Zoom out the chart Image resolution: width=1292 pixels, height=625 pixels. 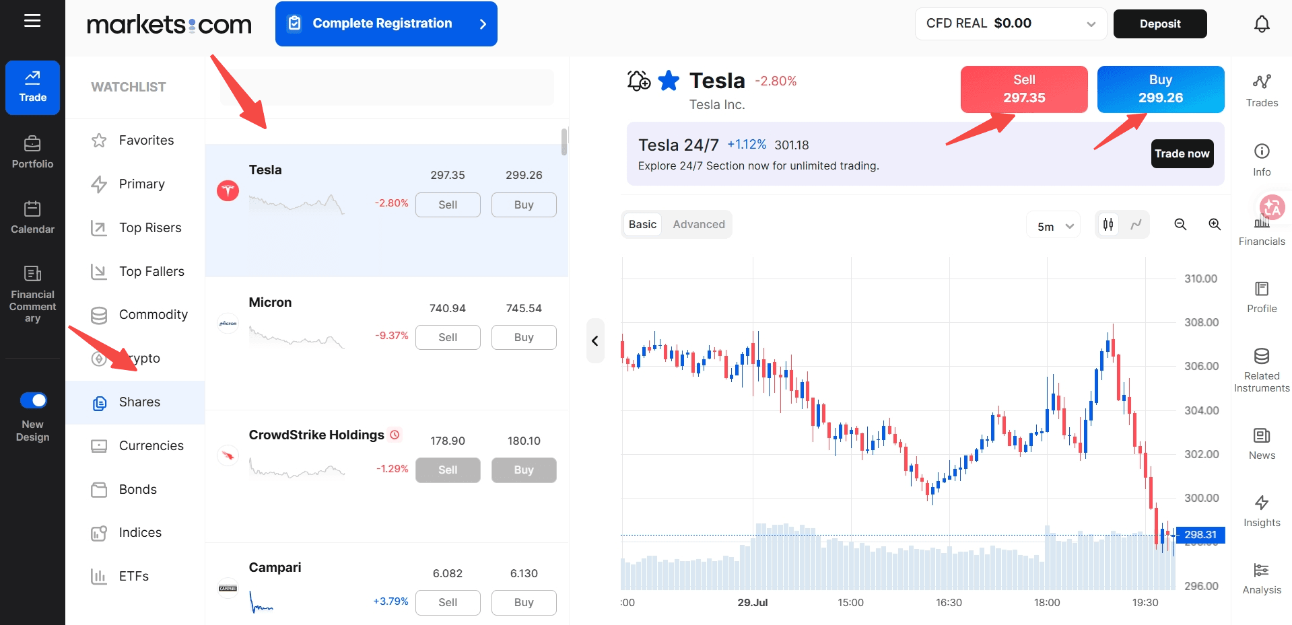[x=1180, y=224]
